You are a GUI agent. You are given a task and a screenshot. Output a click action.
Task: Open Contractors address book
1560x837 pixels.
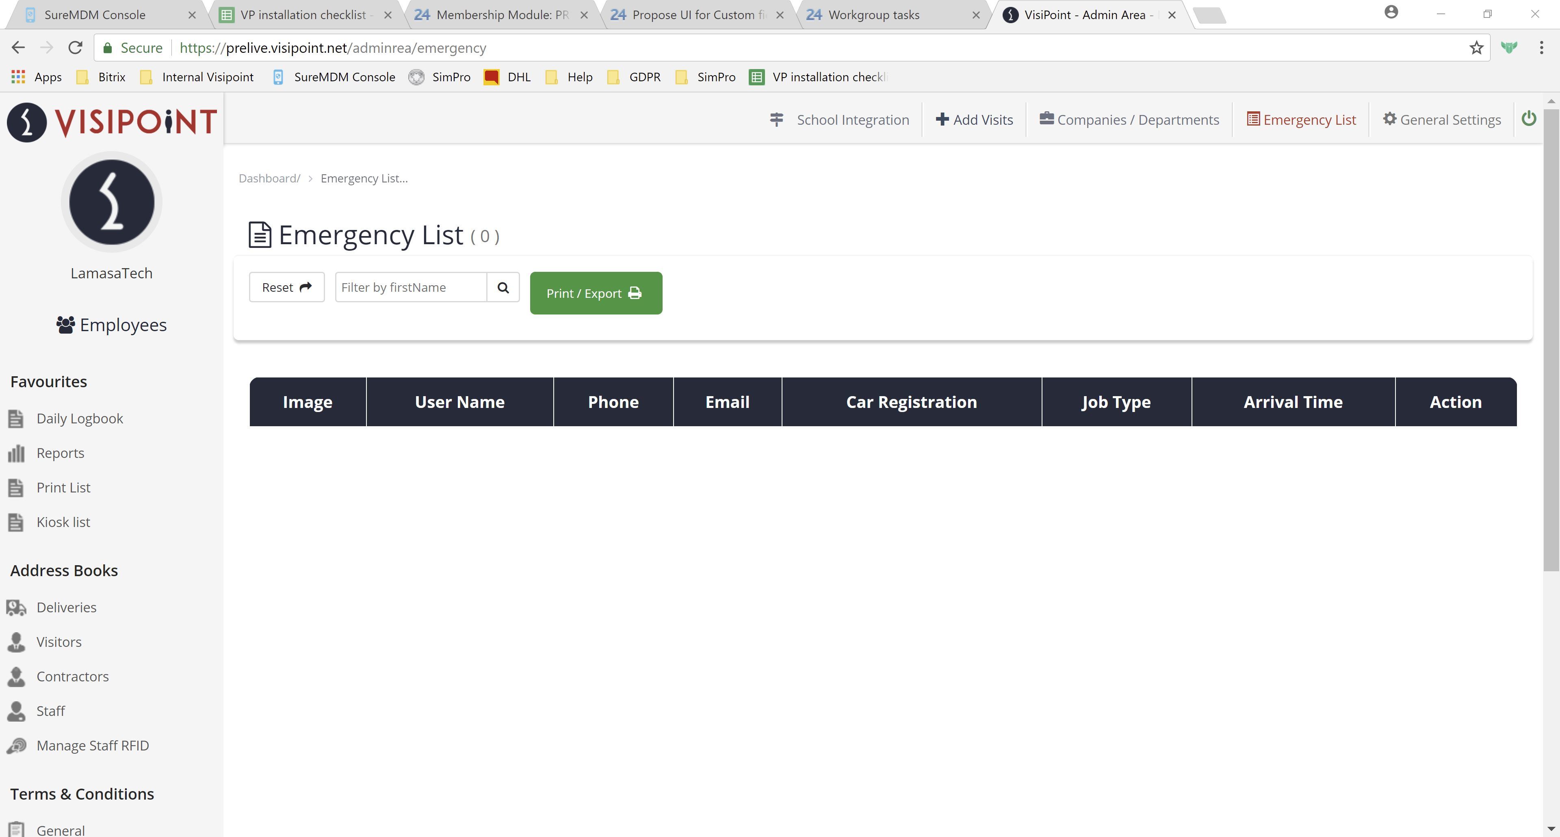pos(72,677)
